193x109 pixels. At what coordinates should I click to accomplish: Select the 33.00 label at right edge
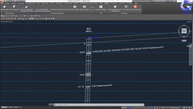tap(189, 46)
